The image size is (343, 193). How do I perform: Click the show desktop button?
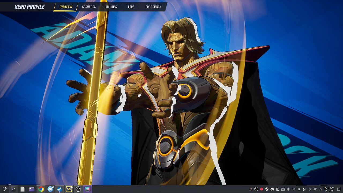click(x=339, y=189)
